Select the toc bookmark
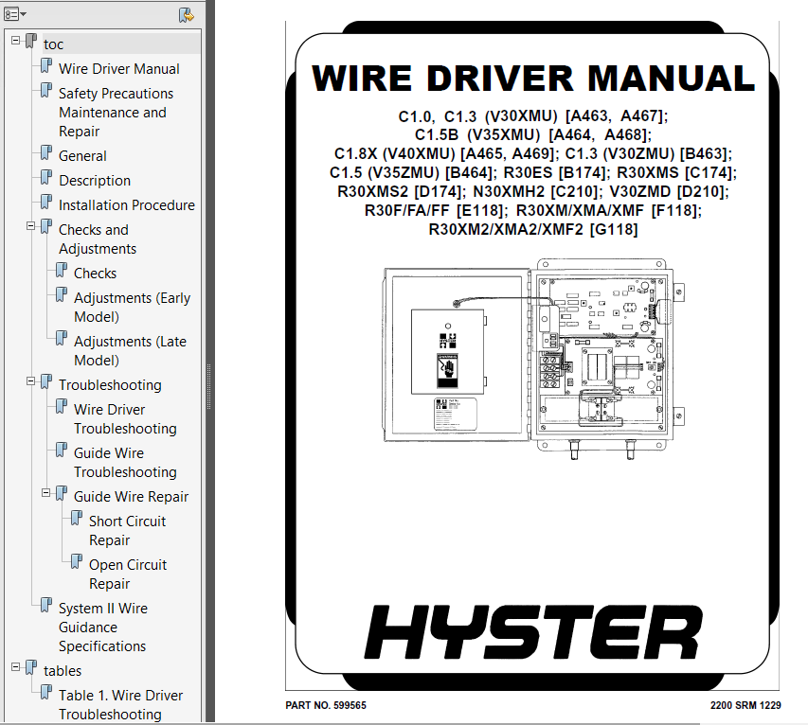808x725 pixels. 54,44
